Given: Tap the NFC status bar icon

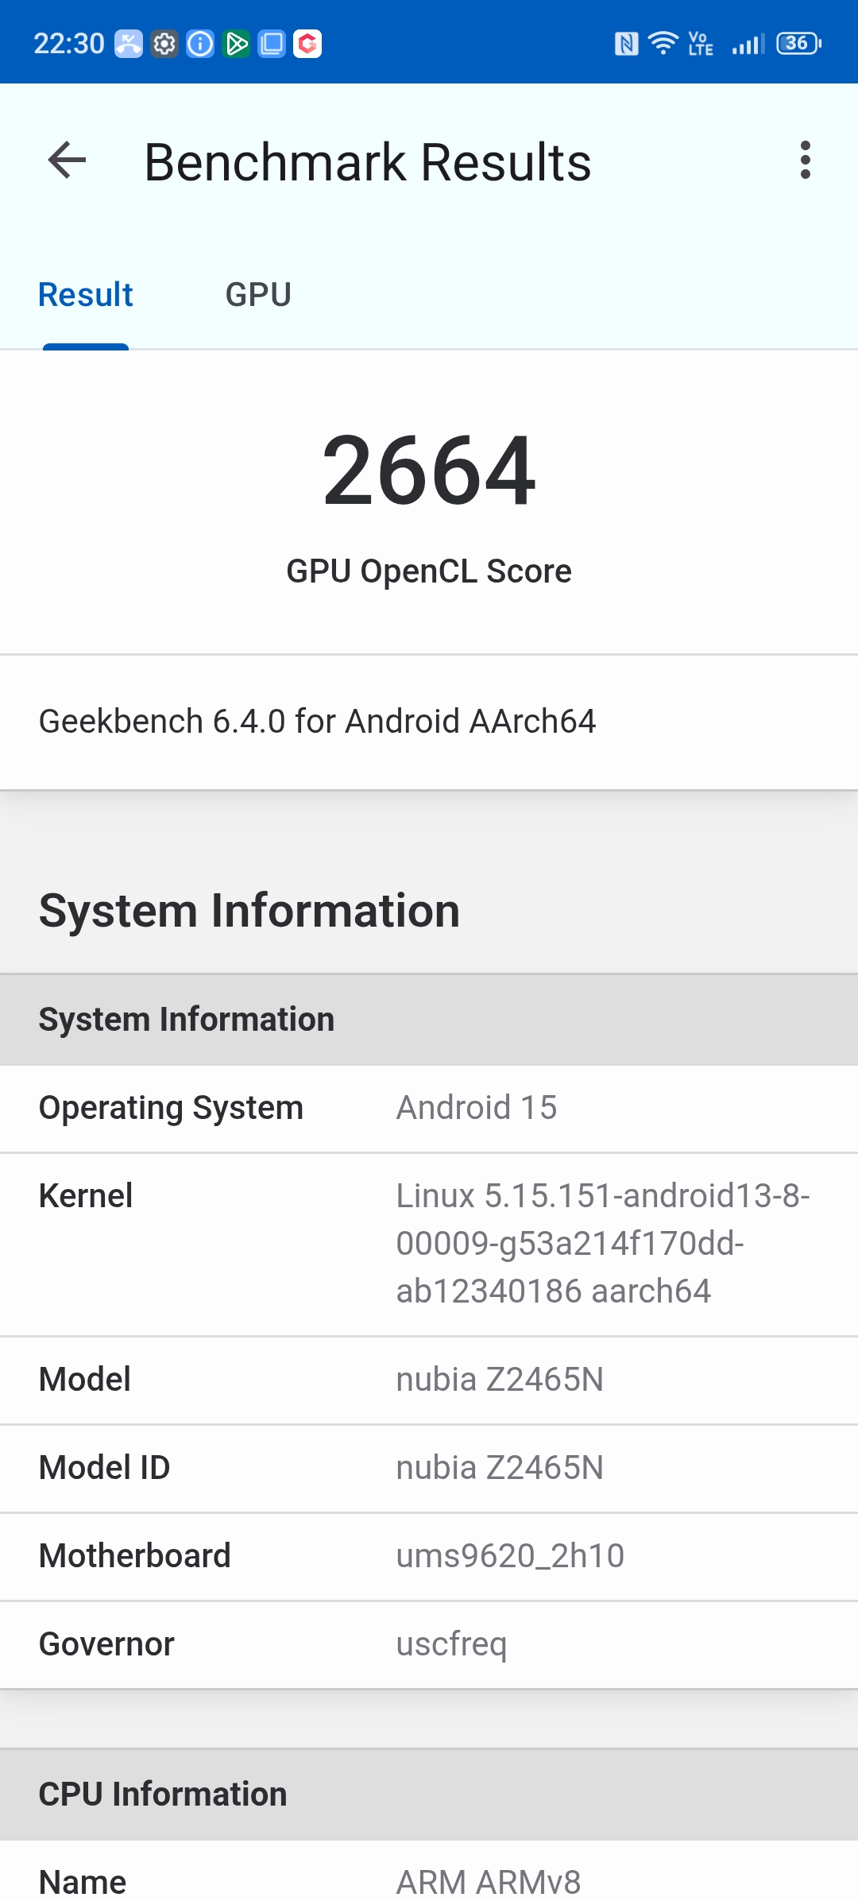Looking at the screenshot, I should point(626,44).
